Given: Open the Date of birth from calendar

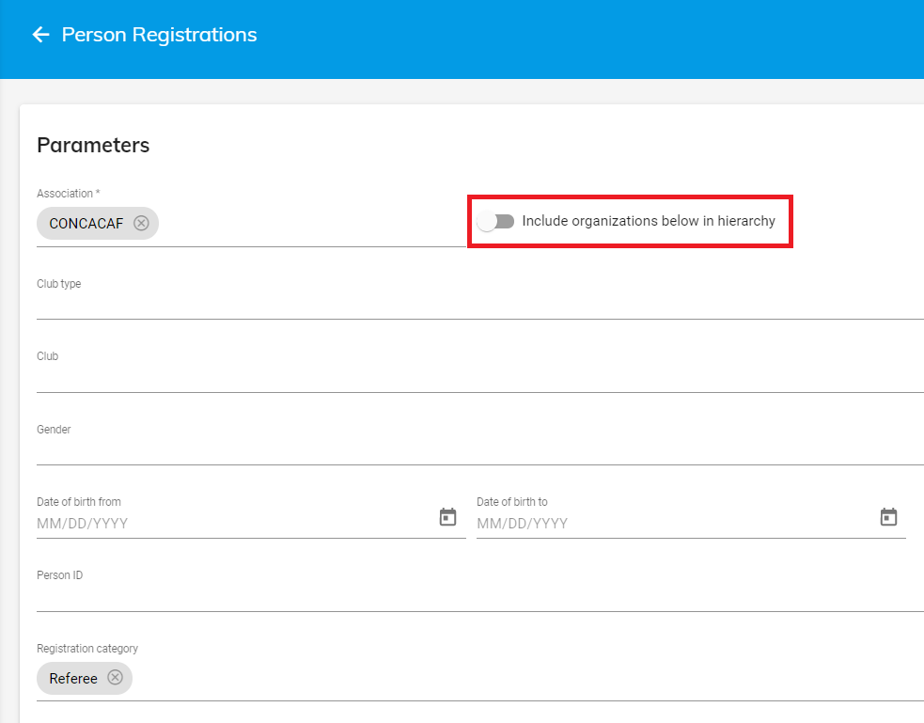Looking at the screenshot, I should pos(448,517).
